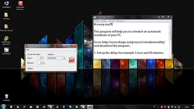194x109 pixels.
Task: Open the Windows Start menu orb
Action: pyautogui.click(x=3, y=107)
